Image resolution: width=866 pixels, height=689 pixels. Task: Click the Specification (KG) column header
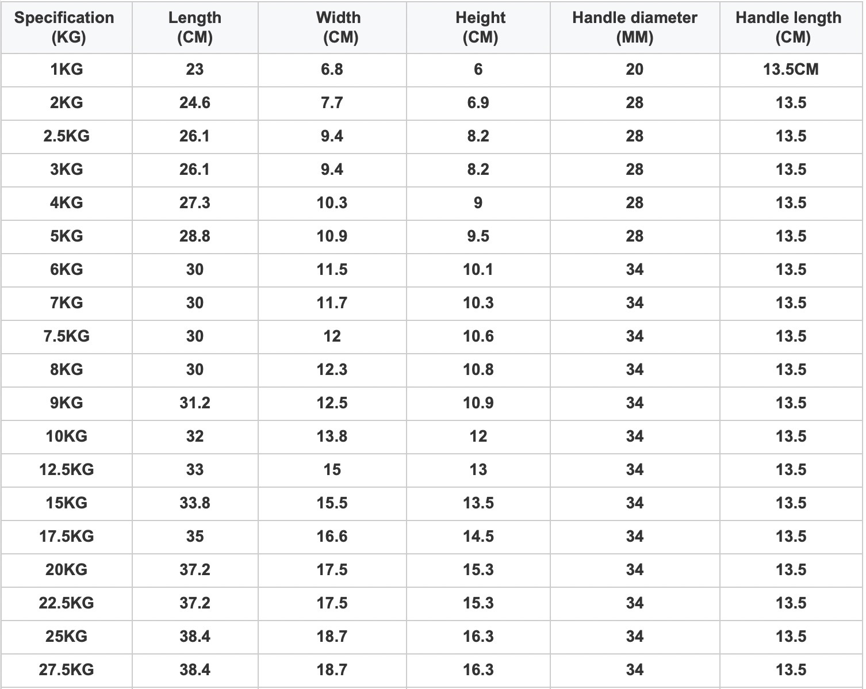64,27
